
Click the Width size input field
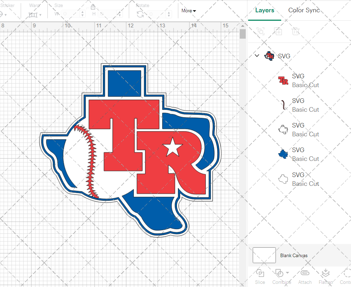pyautogui.click(x=71, y=14)
